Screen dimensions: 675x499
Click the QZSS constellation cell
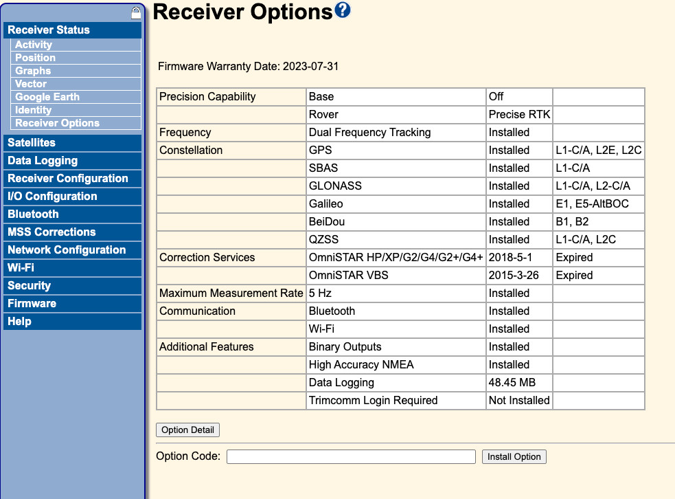[x=396, y=240]
